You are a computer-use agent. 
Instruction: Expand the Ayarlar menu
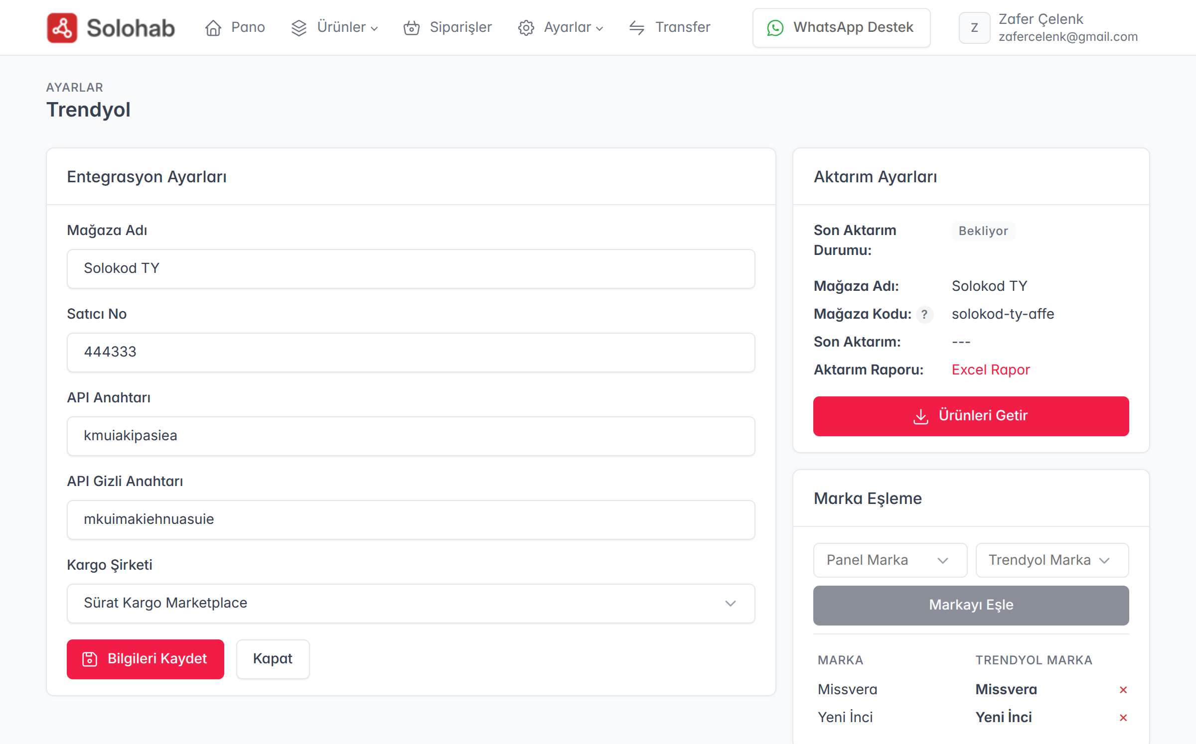click(x=561, y=27)
